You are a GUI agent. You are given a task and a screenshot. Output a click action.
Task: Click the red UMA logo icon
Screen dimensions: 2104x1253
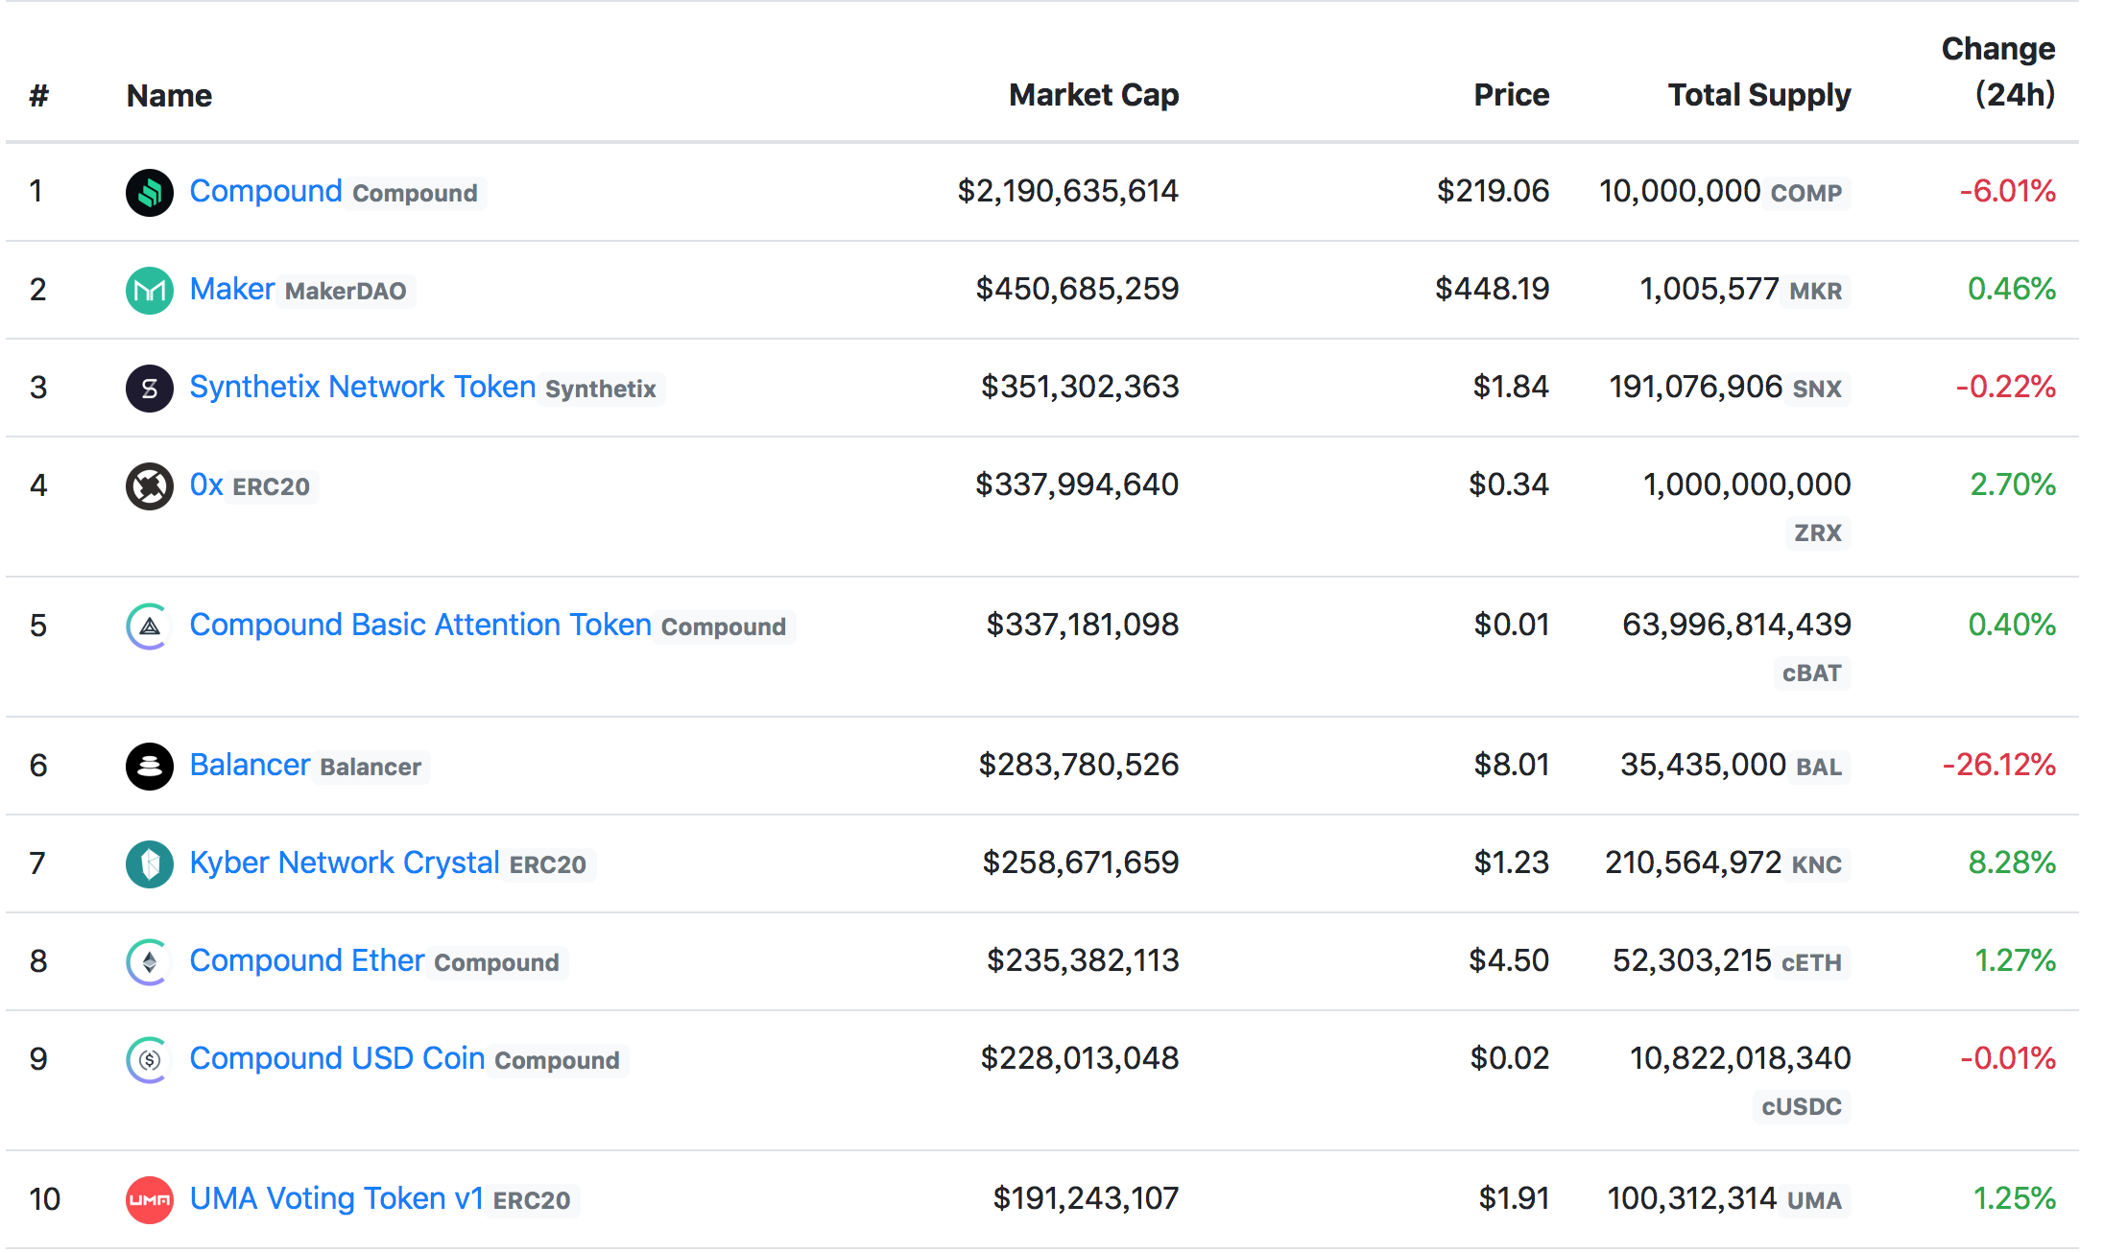150,1199
